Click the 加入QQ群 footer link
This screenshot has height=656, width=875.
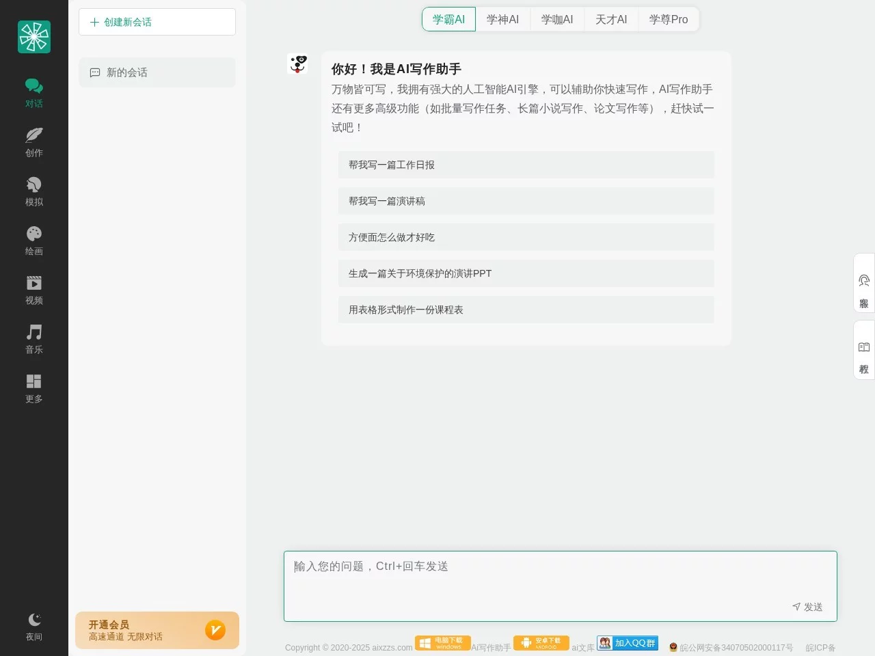[628, 643]
